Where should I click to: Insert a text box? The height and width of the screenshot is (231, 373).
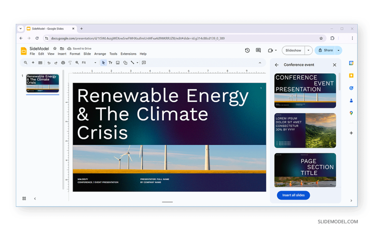(x=110, y=63)
